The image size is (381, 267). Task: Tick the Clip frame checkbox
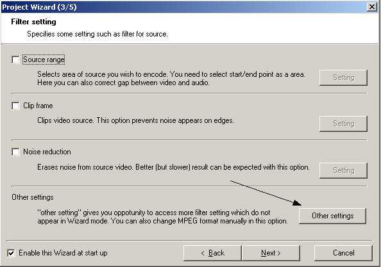15,106
